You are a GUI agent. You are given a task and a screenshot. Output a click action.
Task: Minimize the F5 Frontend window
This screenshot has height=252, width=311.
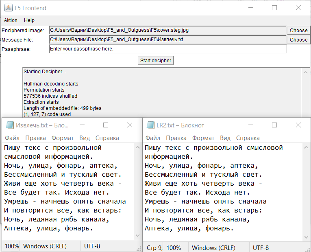click(x=251, y=8)
